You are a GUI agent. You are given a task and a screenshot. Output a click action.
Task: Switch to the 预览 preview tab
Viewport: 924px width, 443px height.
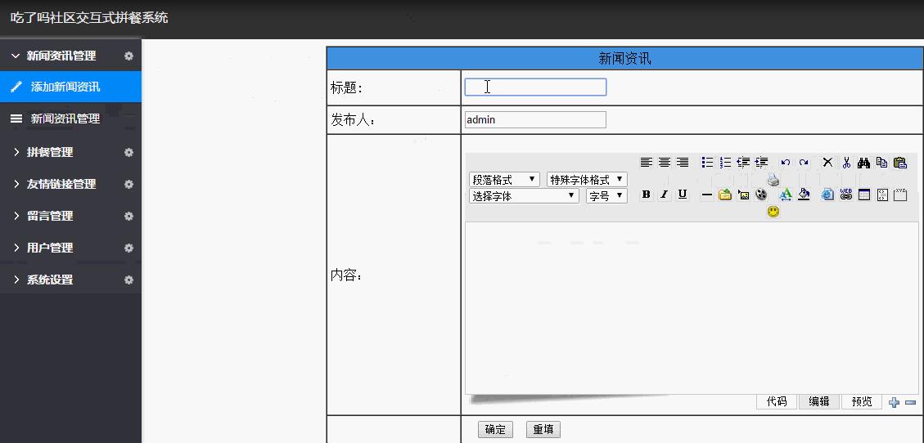pyautogui.click(x=862, y=401)
